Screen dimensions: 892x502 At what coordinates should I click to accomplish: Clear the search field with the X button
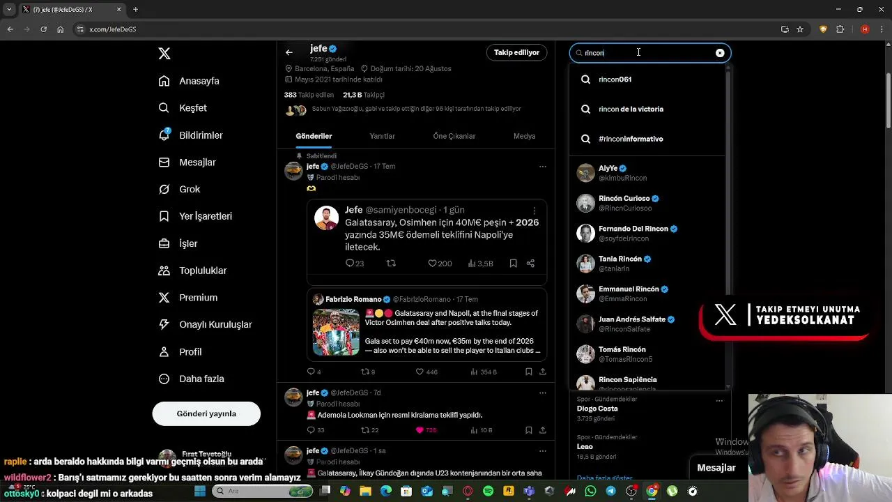click(x=720, y=53)
